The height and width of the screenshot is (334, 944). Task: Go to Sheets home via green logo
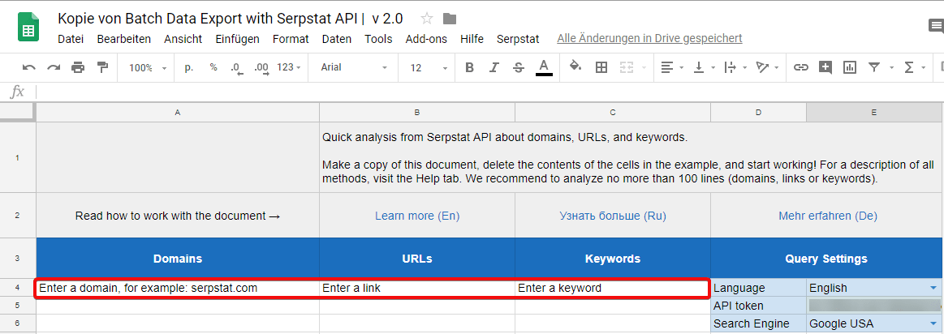pyautogui.click(x=28, y=27)
